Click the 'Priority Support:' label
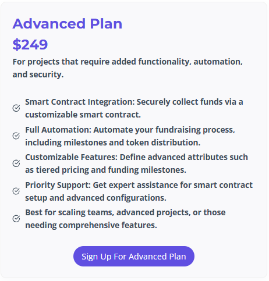 click(58, 185)
